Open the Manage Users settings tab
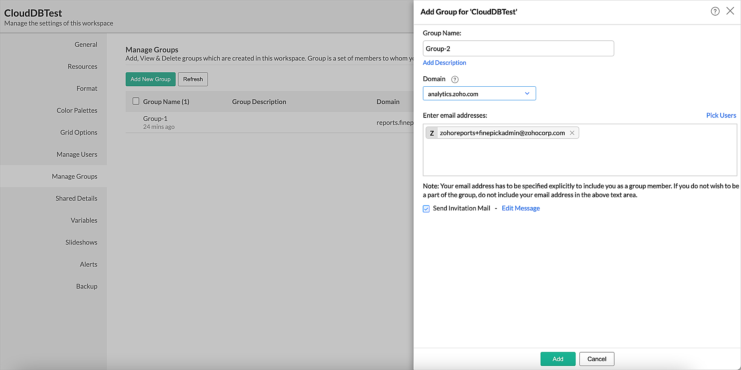741x370 pixels. [77, 154]
